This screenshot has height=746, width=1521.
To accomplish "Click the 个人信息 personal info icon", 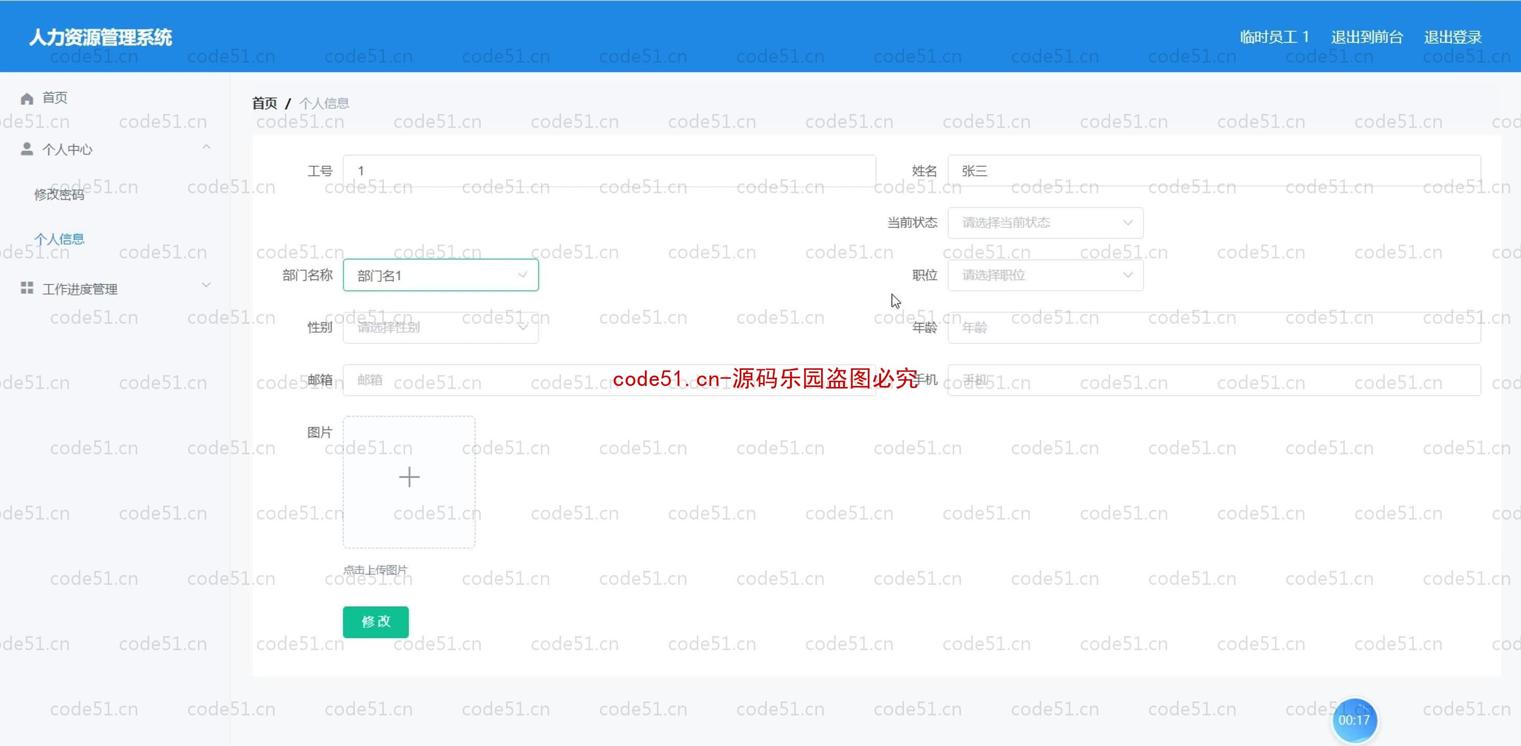I will click(x=58, y=238).
